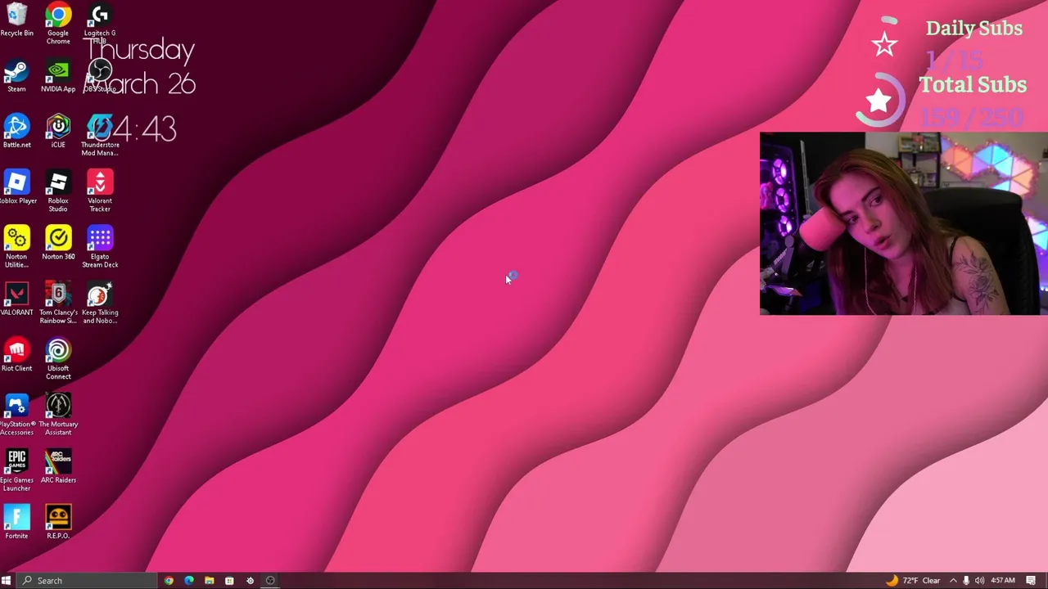Switch to OBS Studio on the taskbar

(270, 581)
